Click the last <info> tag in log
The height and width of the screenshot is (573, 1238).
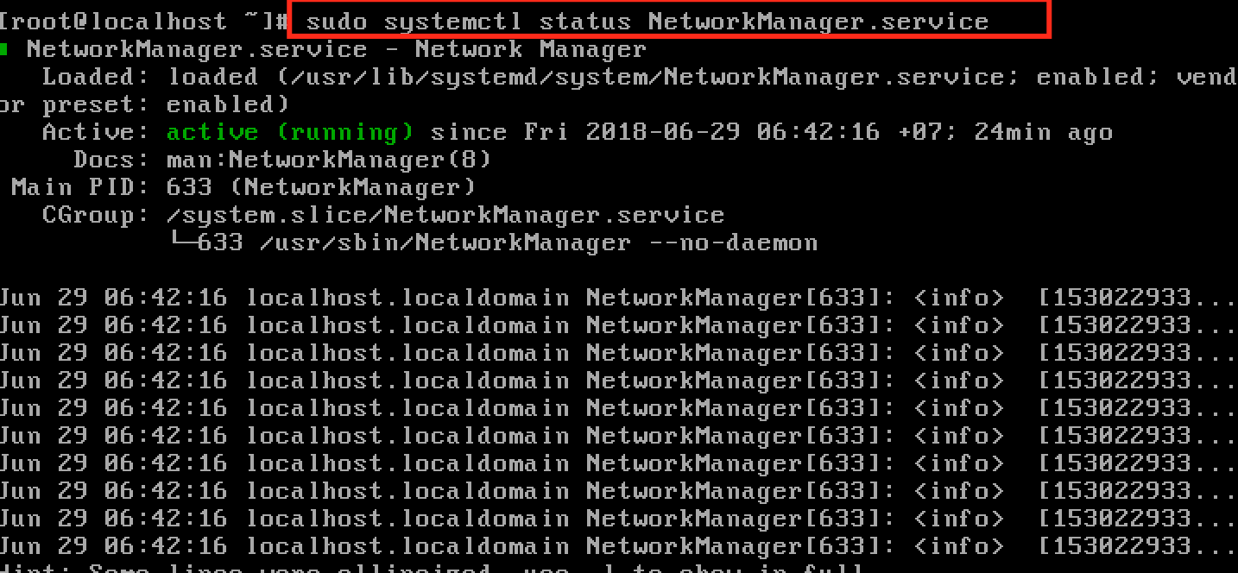pyautogui.click(x=959, y=546)
